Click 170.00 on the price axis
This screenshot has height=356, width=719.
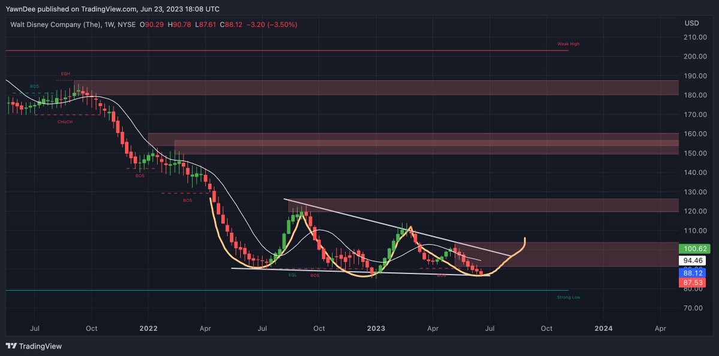tap(694, 114)
